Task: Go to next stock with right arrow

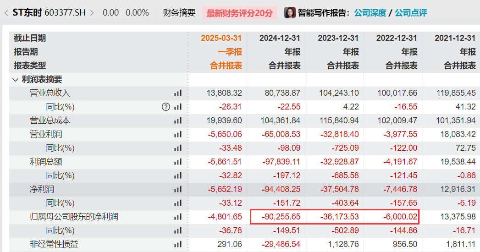Action: pos(92,13)
